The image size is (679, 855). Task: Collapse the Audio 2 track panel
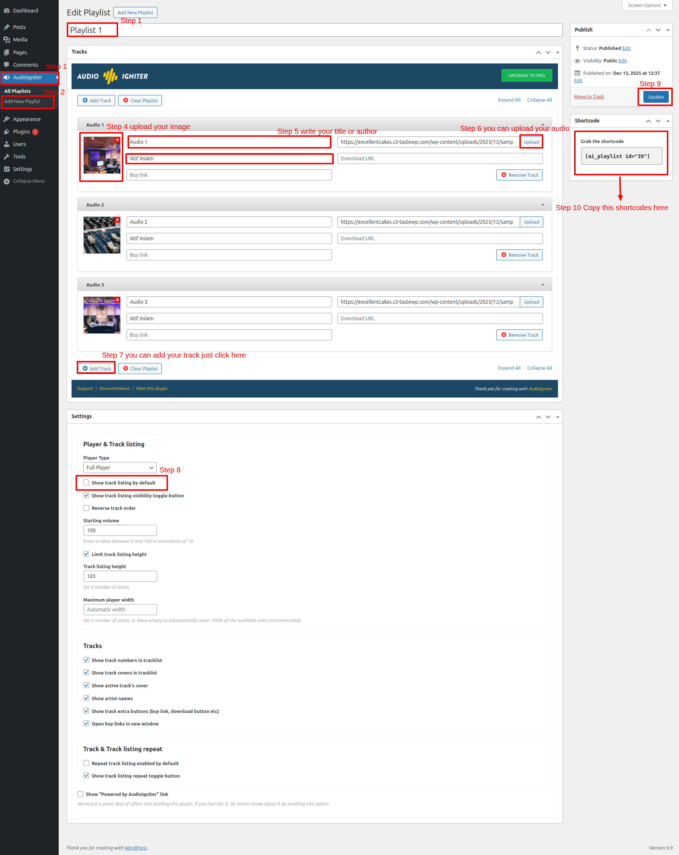coord(543,205)
